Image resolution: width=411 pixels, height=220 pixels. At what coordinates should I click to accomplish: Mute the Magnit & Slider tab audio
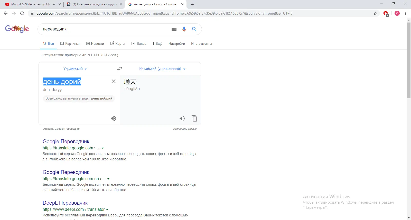click(54, 4)
